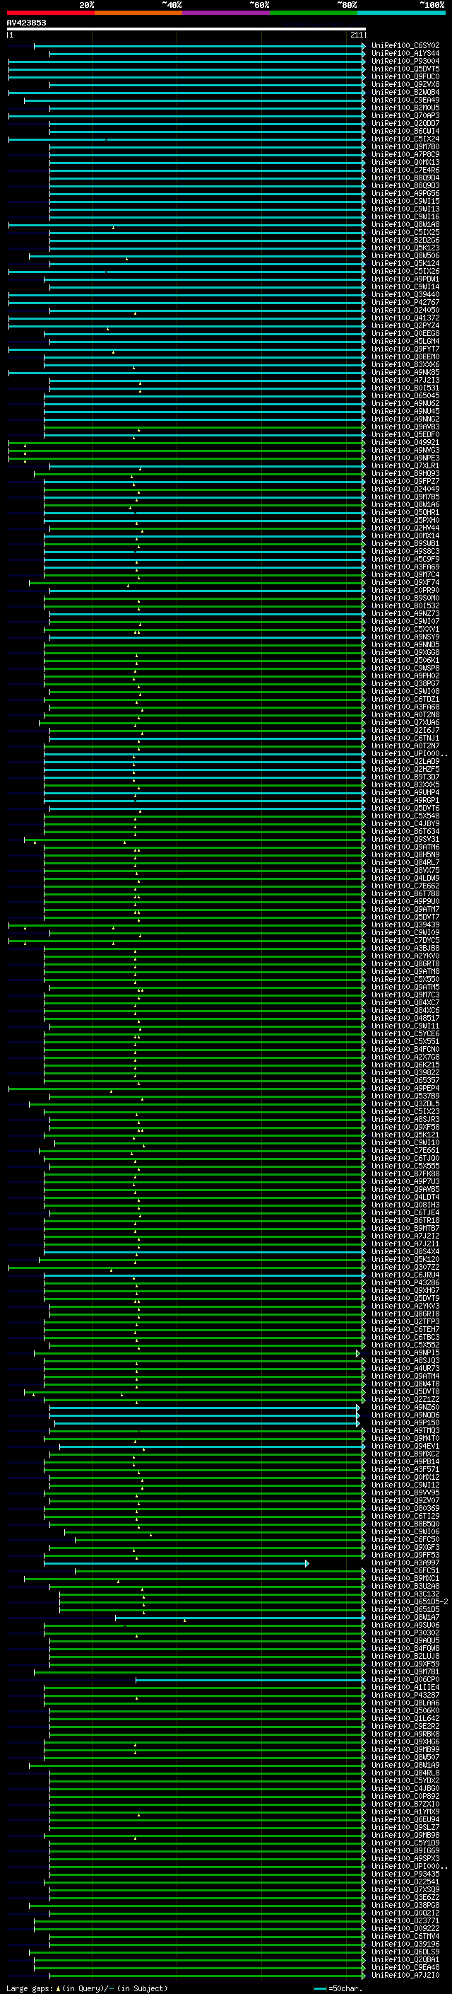
Task: Click the orange ~40% identity legend segment
Action: [x=138, y=13]
